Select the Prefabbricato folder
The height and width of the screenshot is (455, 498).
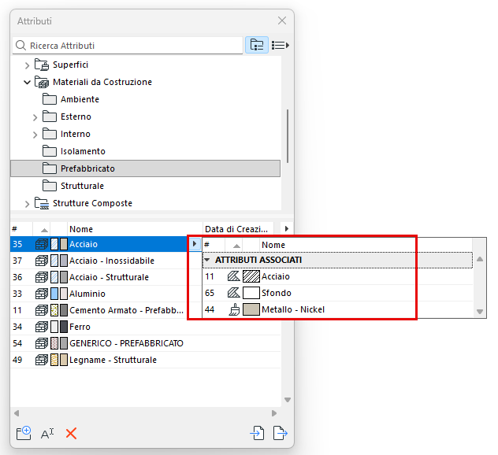tap(146, 168)
